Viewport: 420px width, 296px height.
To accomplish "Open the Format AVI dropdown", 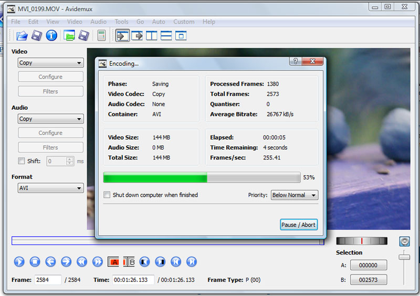I will pos(50,188).
